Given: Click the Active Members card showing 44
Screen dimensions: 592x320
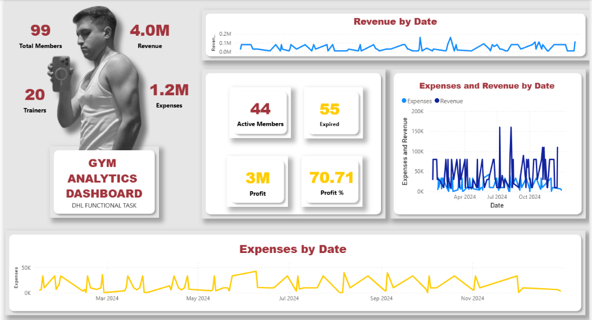Looking at the screenshot, I should tap(260, 112).
